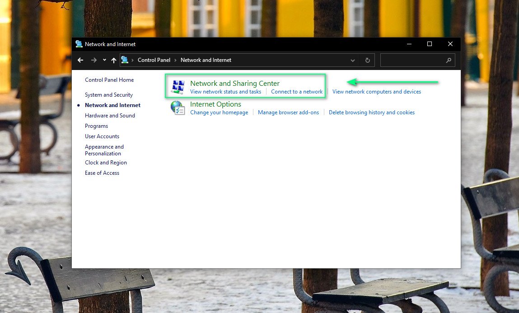Click the up-one-level arrow in the toolbar
This screenshot has height=313, width=519.
tap(113, 60)
